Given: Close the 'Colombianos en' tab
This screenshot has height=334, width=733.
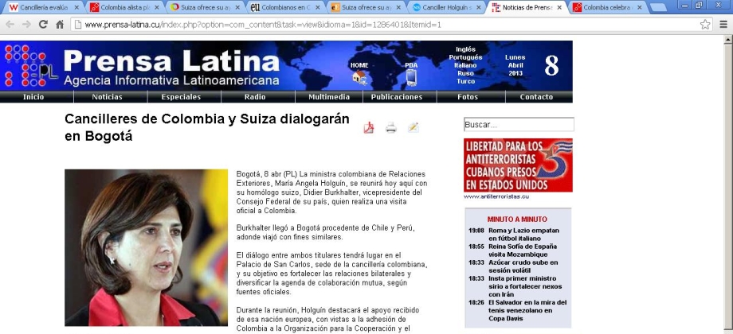Looking at the screenshot, I should point(317,7).
